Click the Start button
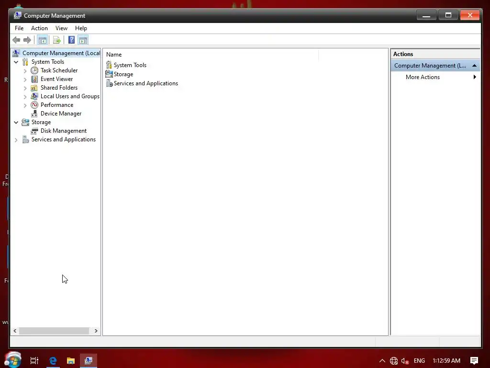 pos(13,360)
